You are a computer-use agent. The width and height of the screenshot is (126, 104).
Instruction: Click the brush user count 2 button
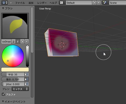click(13, 41)
